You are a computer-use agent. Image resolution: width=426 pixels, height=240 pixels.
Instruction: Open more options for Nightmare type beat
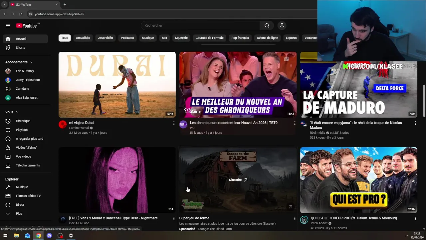tap(174, 218)
